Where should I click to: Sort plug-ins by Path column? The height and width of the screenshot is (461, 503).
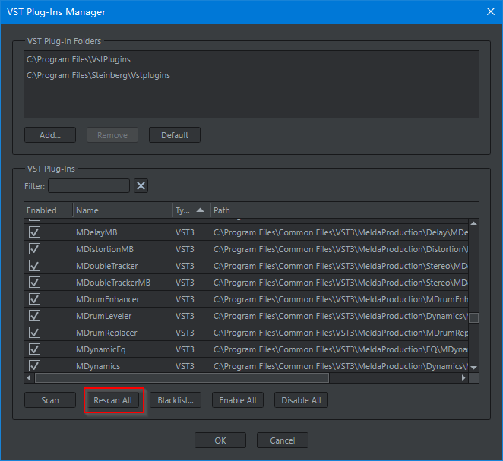pos(342,210)
